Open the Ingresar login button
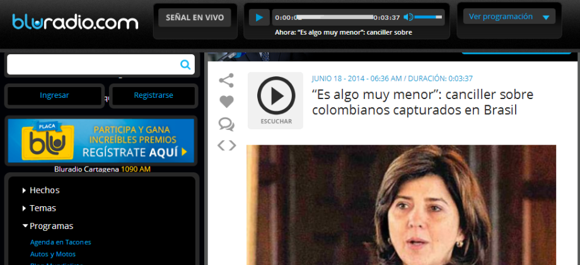 point(54,95)
